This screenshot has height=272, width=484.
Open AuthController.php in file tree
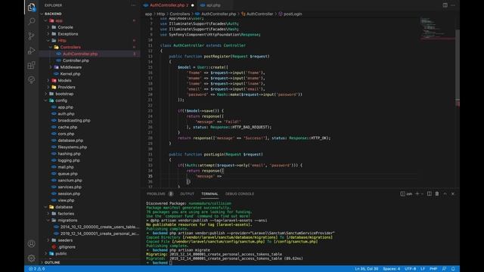click(x=80, y=54)
